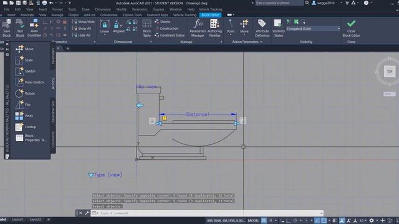Open the Draw menu

click(85, 9)
